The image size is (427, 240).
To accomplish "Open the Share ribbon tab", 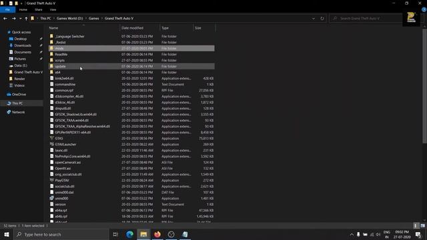I will [39, 9].
